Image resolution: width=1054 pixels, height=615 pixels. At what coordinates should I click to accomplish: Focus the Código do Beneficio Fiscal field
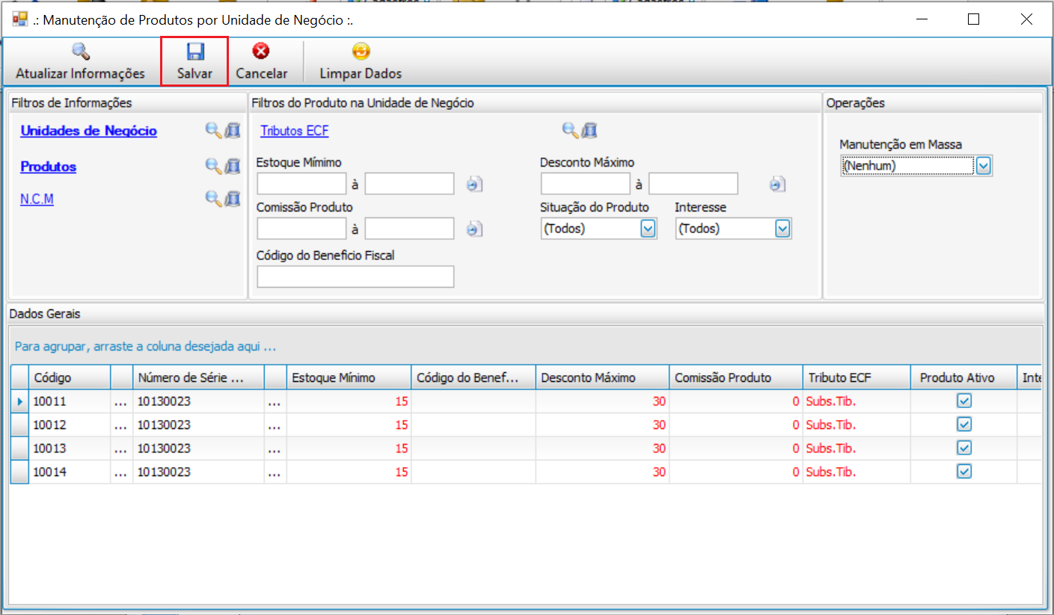coord(355,276)
